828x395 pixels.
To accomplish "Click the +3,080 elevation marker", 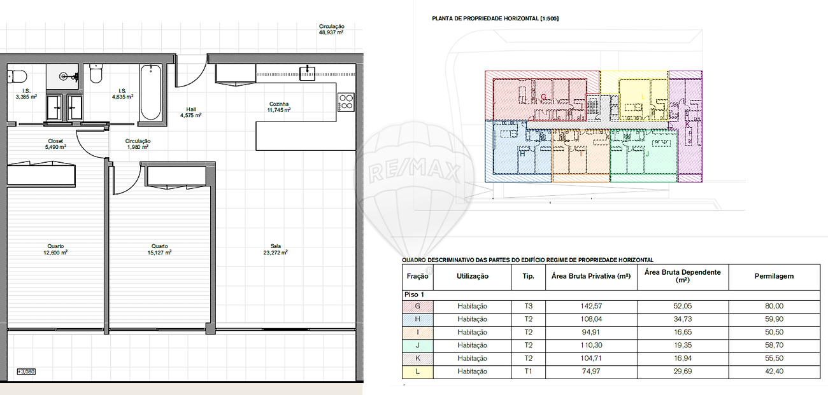I will click(27, 371).
